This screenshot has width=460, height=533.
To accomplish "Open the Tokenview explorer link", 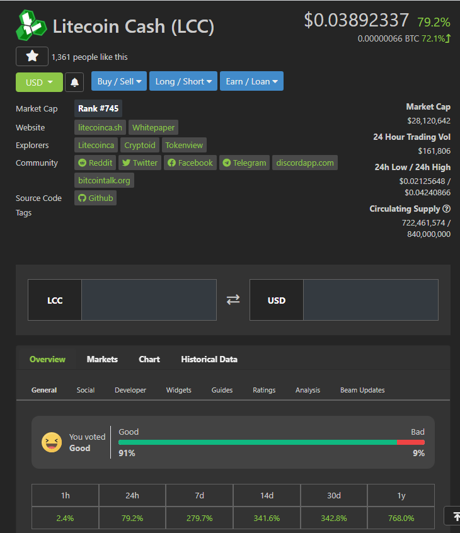I will [184, 145].
